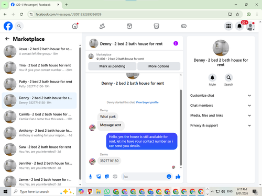This screenshot has width=262, height=196.
Task: Search in conversation using magnifier icon
Action: point(228,78)
